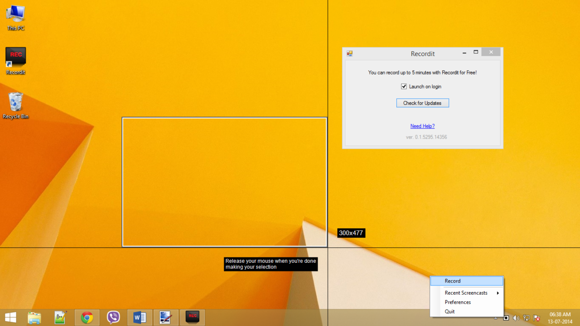Click the Recordit tray icon

click(506, 318)
